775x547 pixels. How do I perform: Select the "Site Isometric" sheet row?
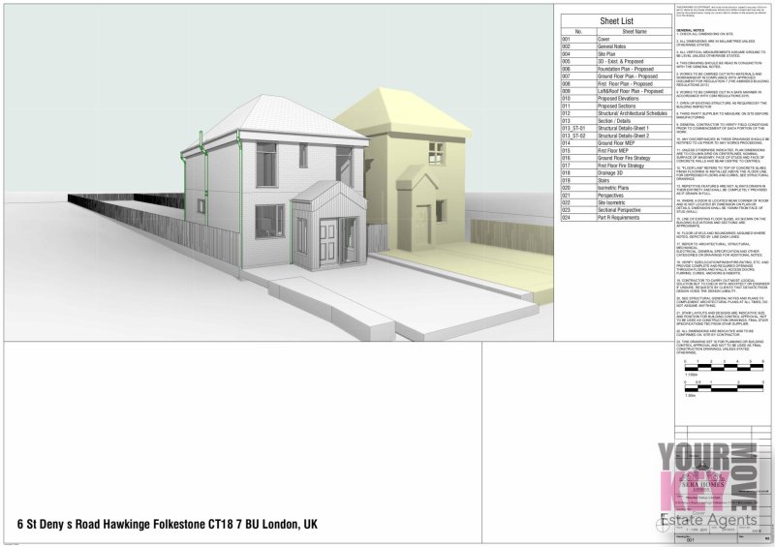(x=616, y=202)
